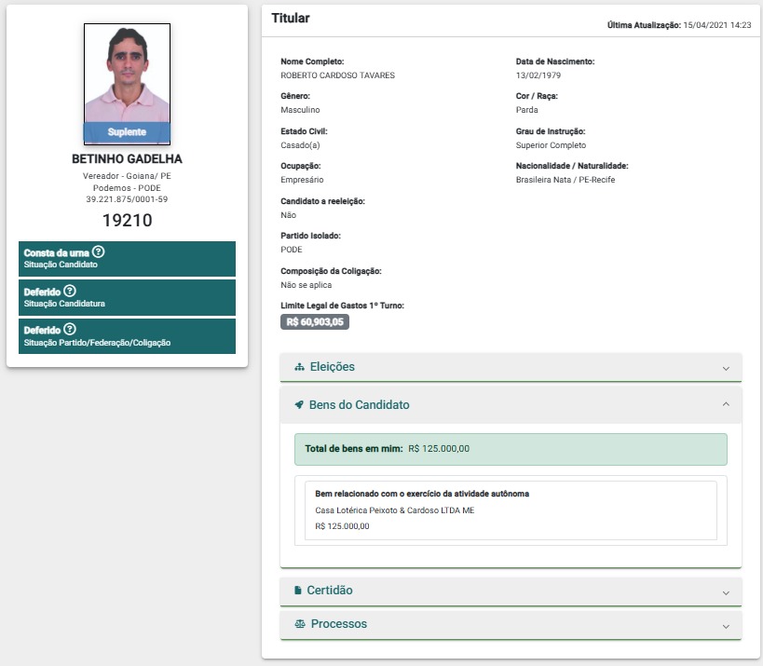763x666 pixels.
Task: Click the Grau de Instrução label
Action: (551, 131)
